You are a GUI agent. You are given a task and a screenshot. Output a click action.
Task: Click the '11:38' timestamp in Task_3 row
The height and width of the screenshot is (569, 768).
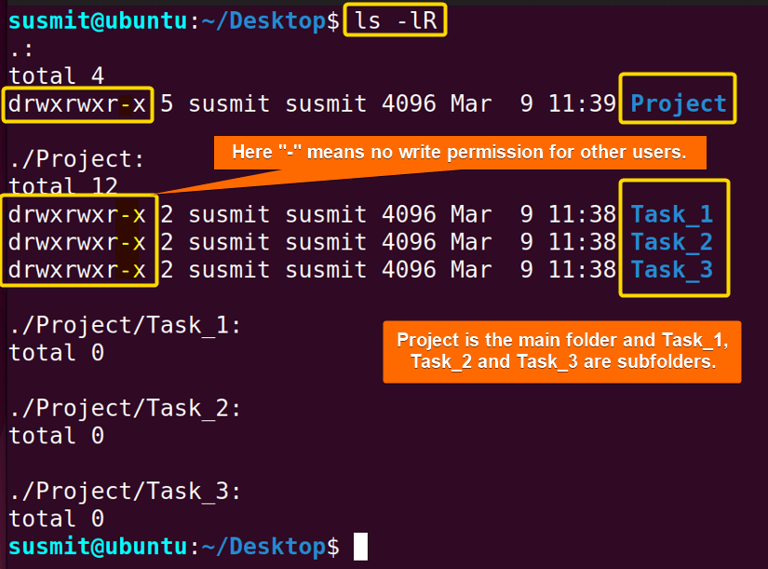(x=582, y=270)
